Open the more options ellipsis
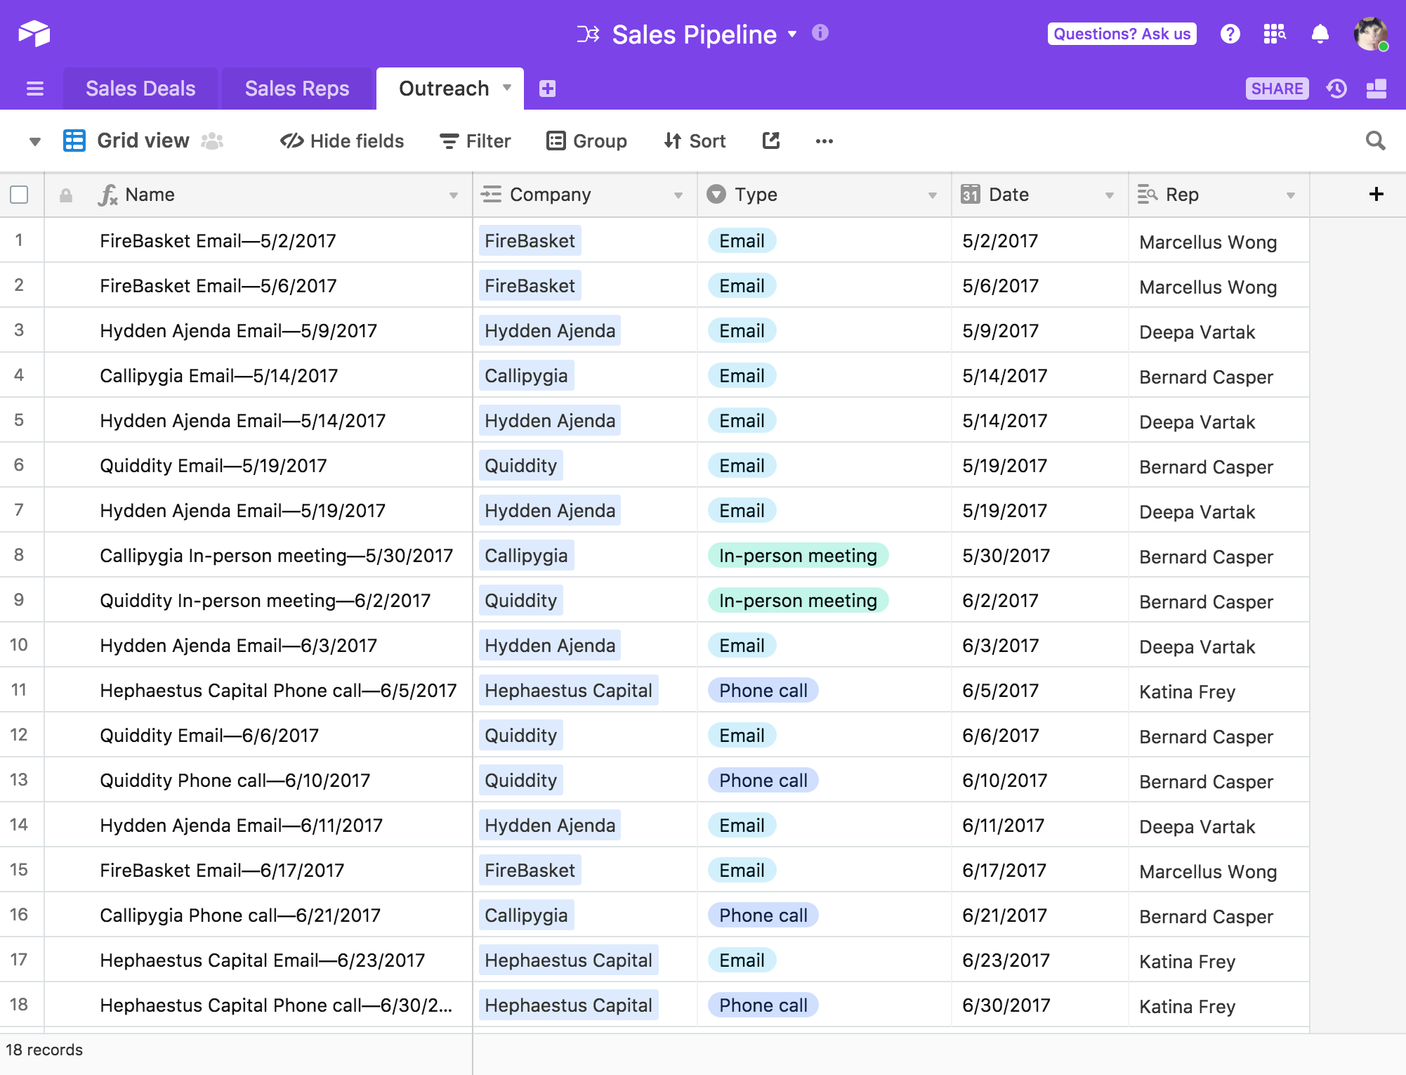Viewport: 1406px width, 1075px height. pyautogui.click(x=824, y=141)
